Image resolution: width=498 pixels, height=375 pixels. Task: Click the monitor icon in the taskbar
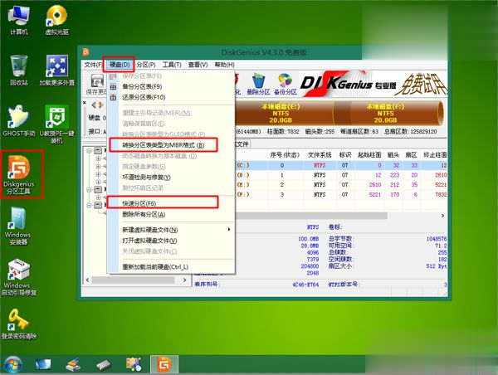pyautogui.click(x=43, y=365)
